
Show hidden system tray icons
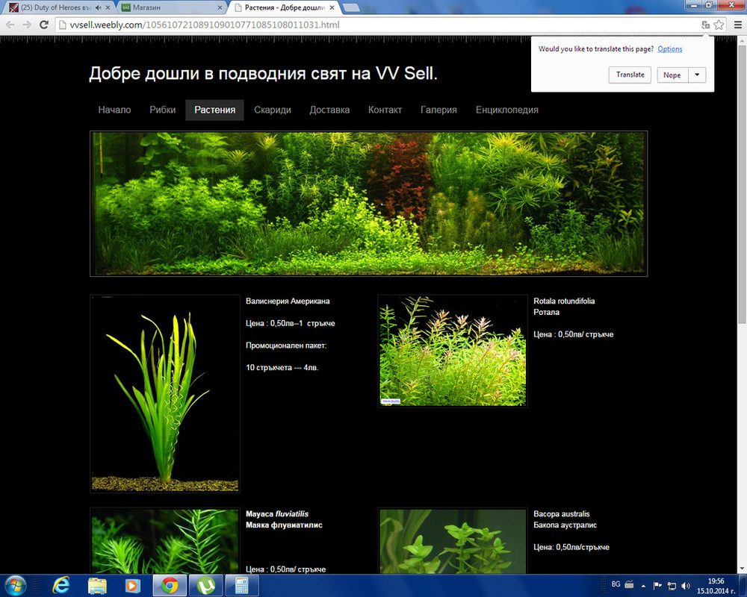[x=645, y=585]
